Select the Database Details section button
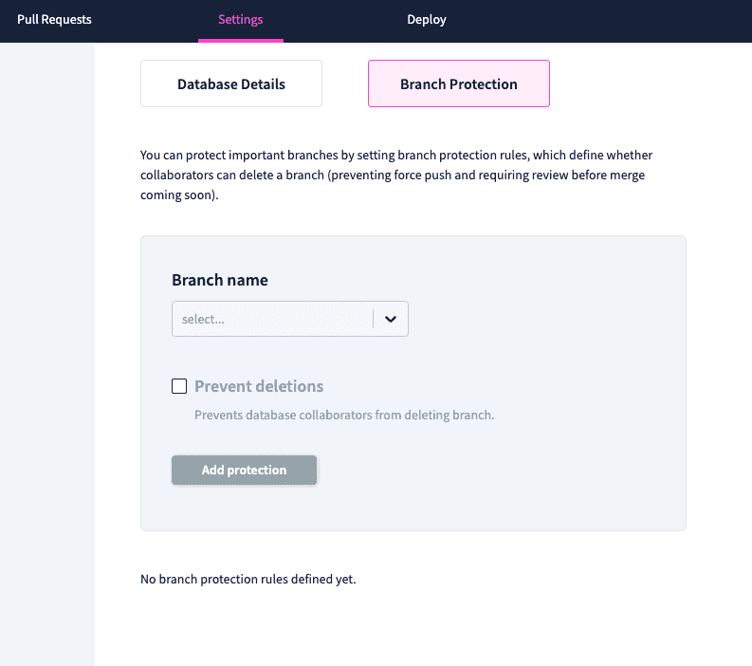Viewport: 752px width, 666px height. 231,83
